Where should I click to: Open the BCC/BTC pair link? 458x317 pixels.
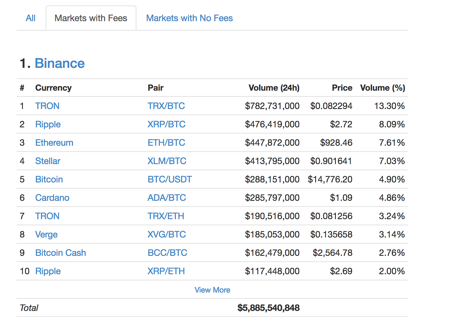click(167, 253)
